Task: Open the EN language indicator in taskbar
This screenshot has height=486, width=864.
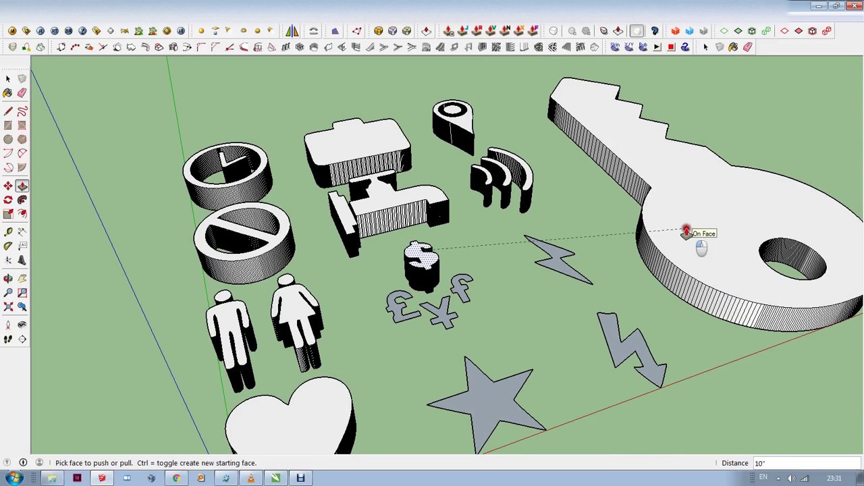Action: tap(763, 478)
